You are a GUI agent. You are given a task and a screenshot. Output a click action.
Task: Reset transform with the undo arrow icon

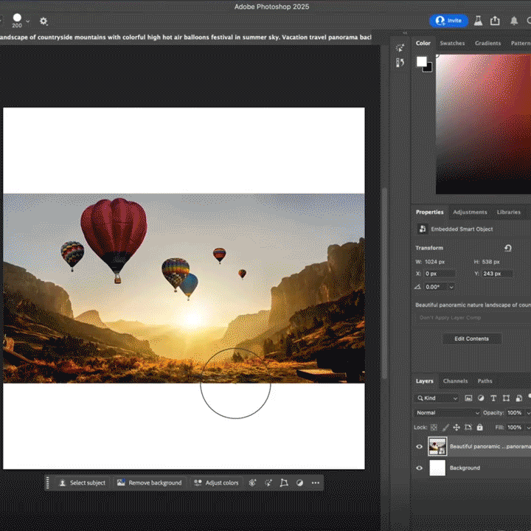coord(507,249)
